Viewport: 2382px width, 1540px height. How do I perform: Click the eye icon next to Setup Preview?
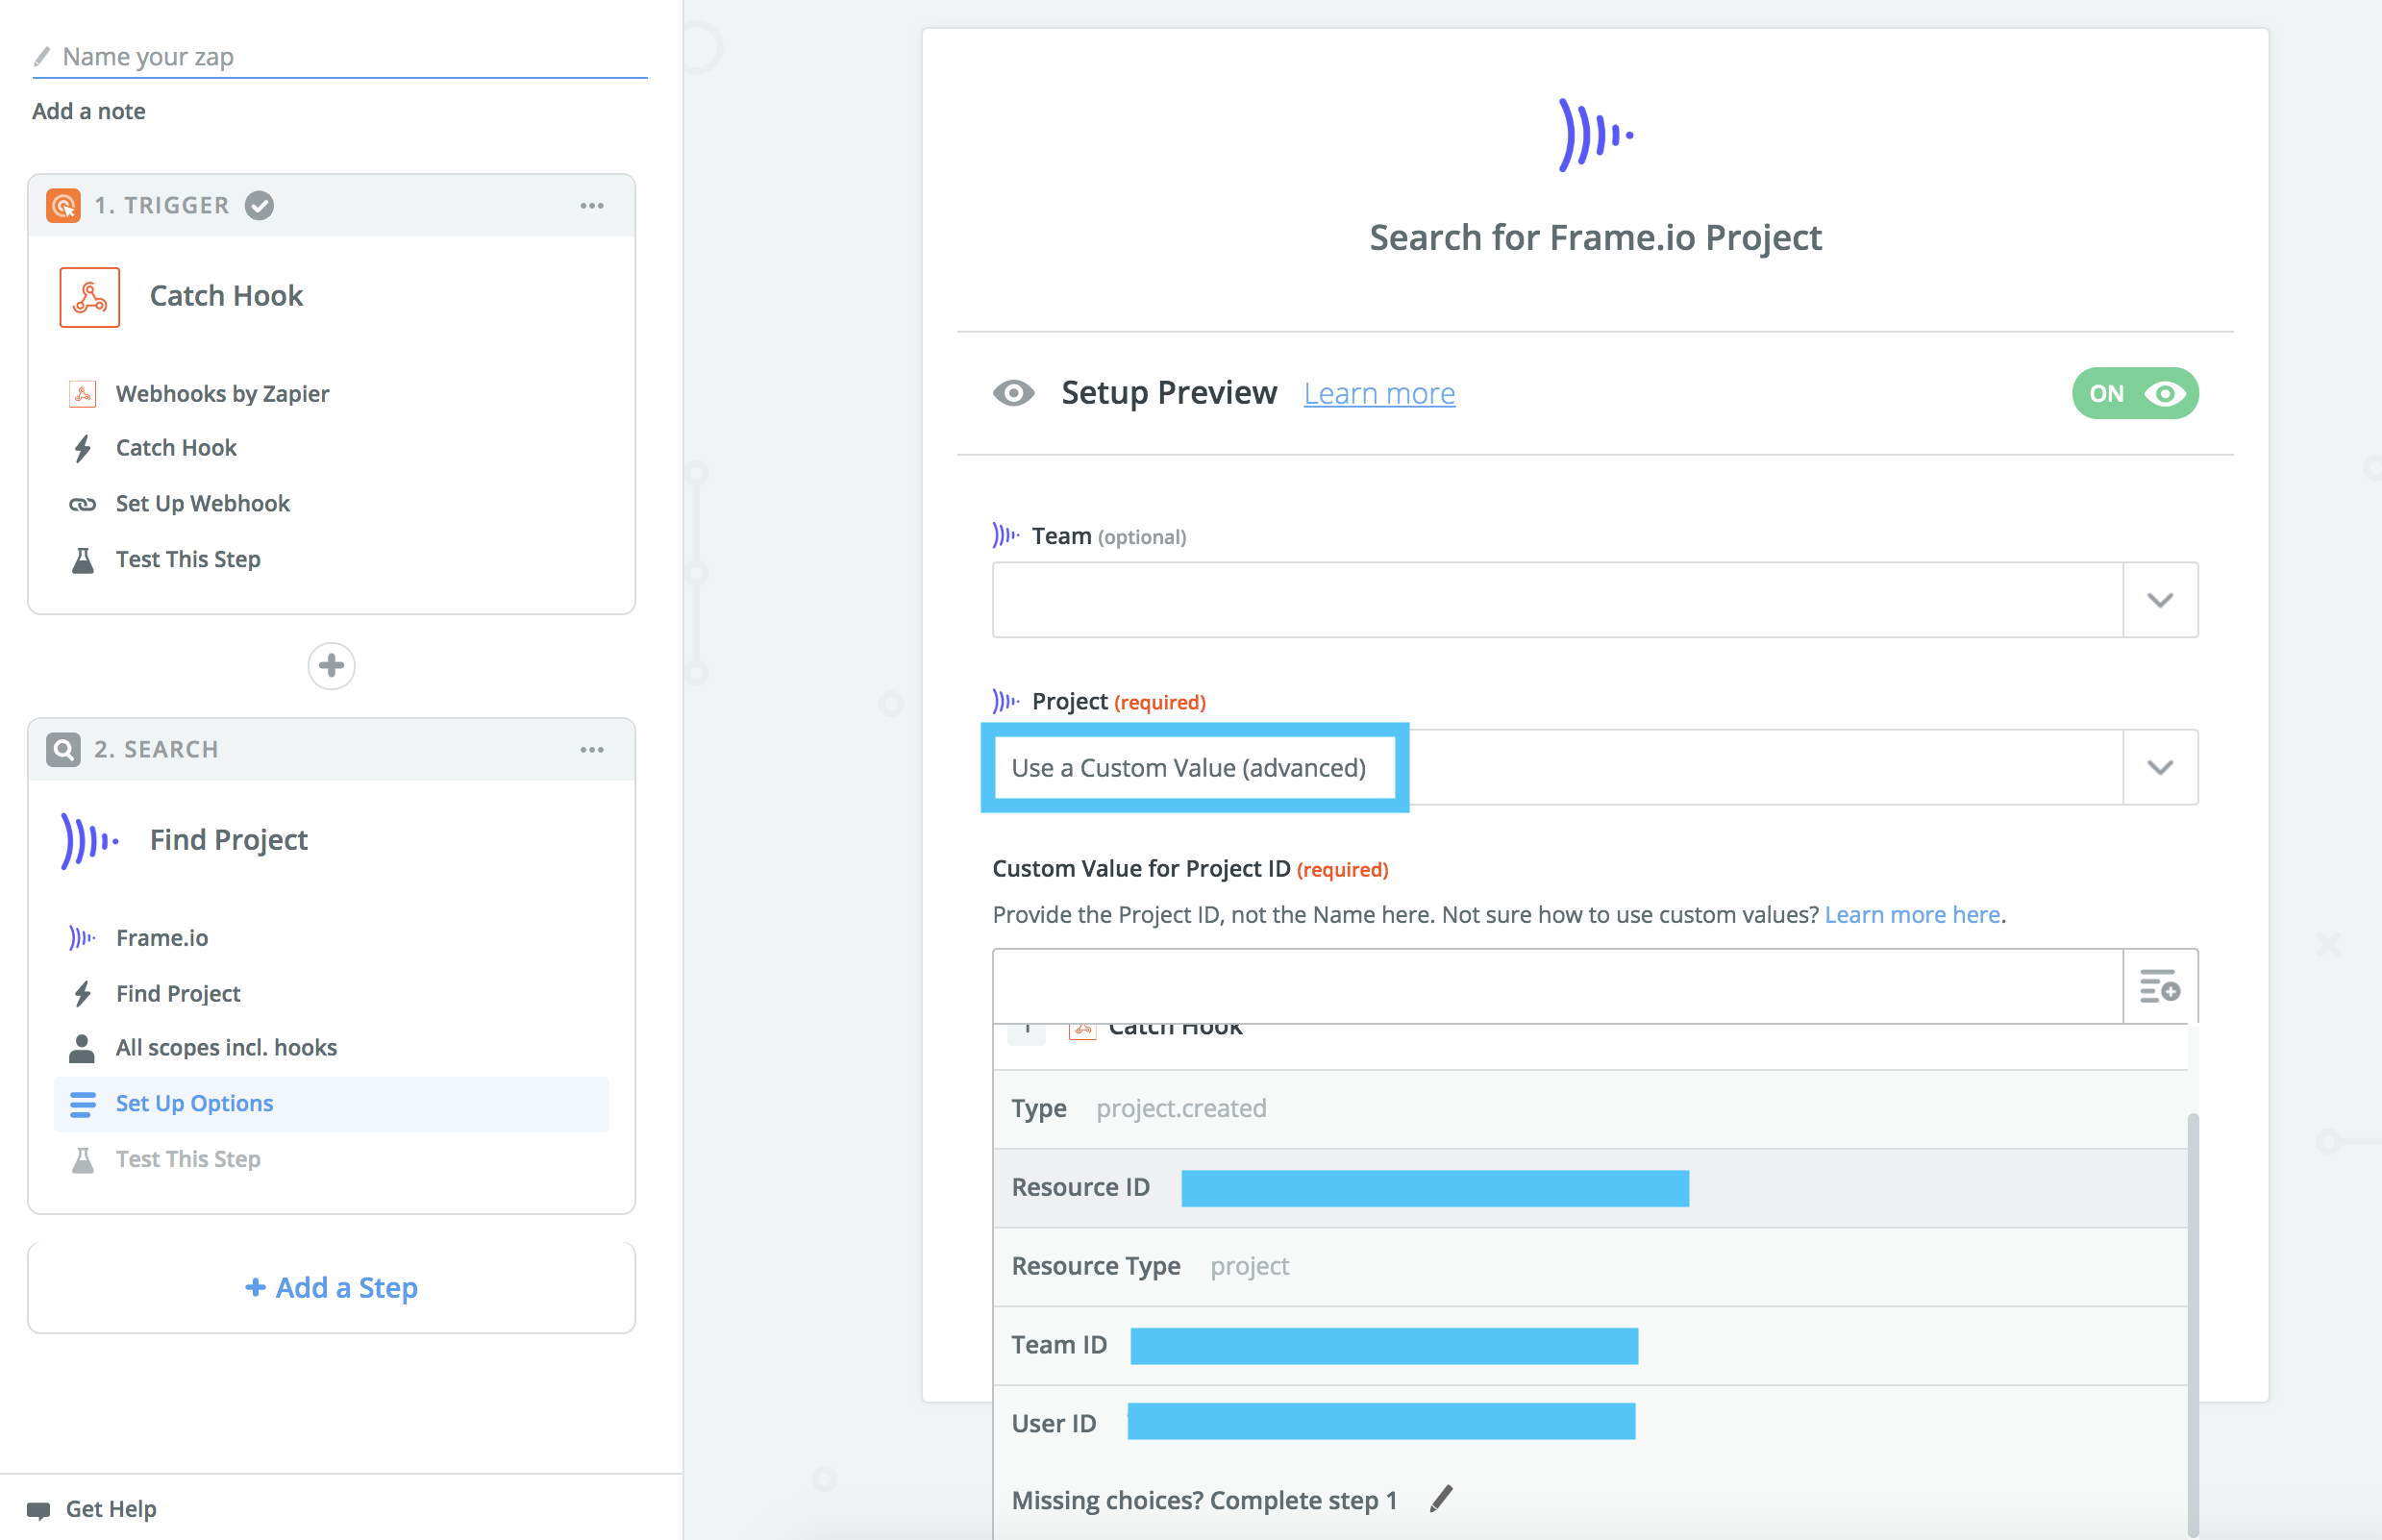pyautogui.click(x=1014, y=393)
